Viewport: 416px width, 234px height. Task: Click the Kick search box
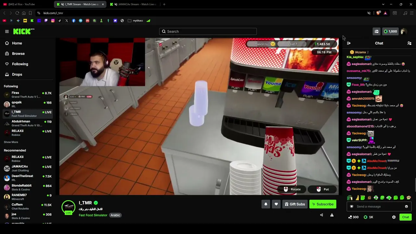click(208, 32)
